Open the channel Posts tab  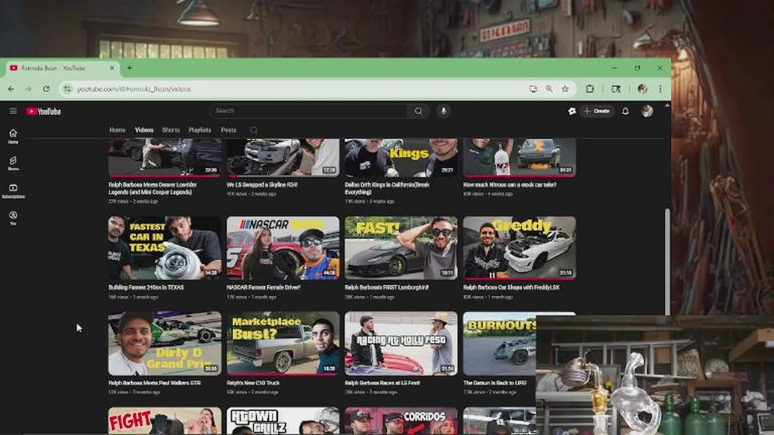tap(229, 130)
